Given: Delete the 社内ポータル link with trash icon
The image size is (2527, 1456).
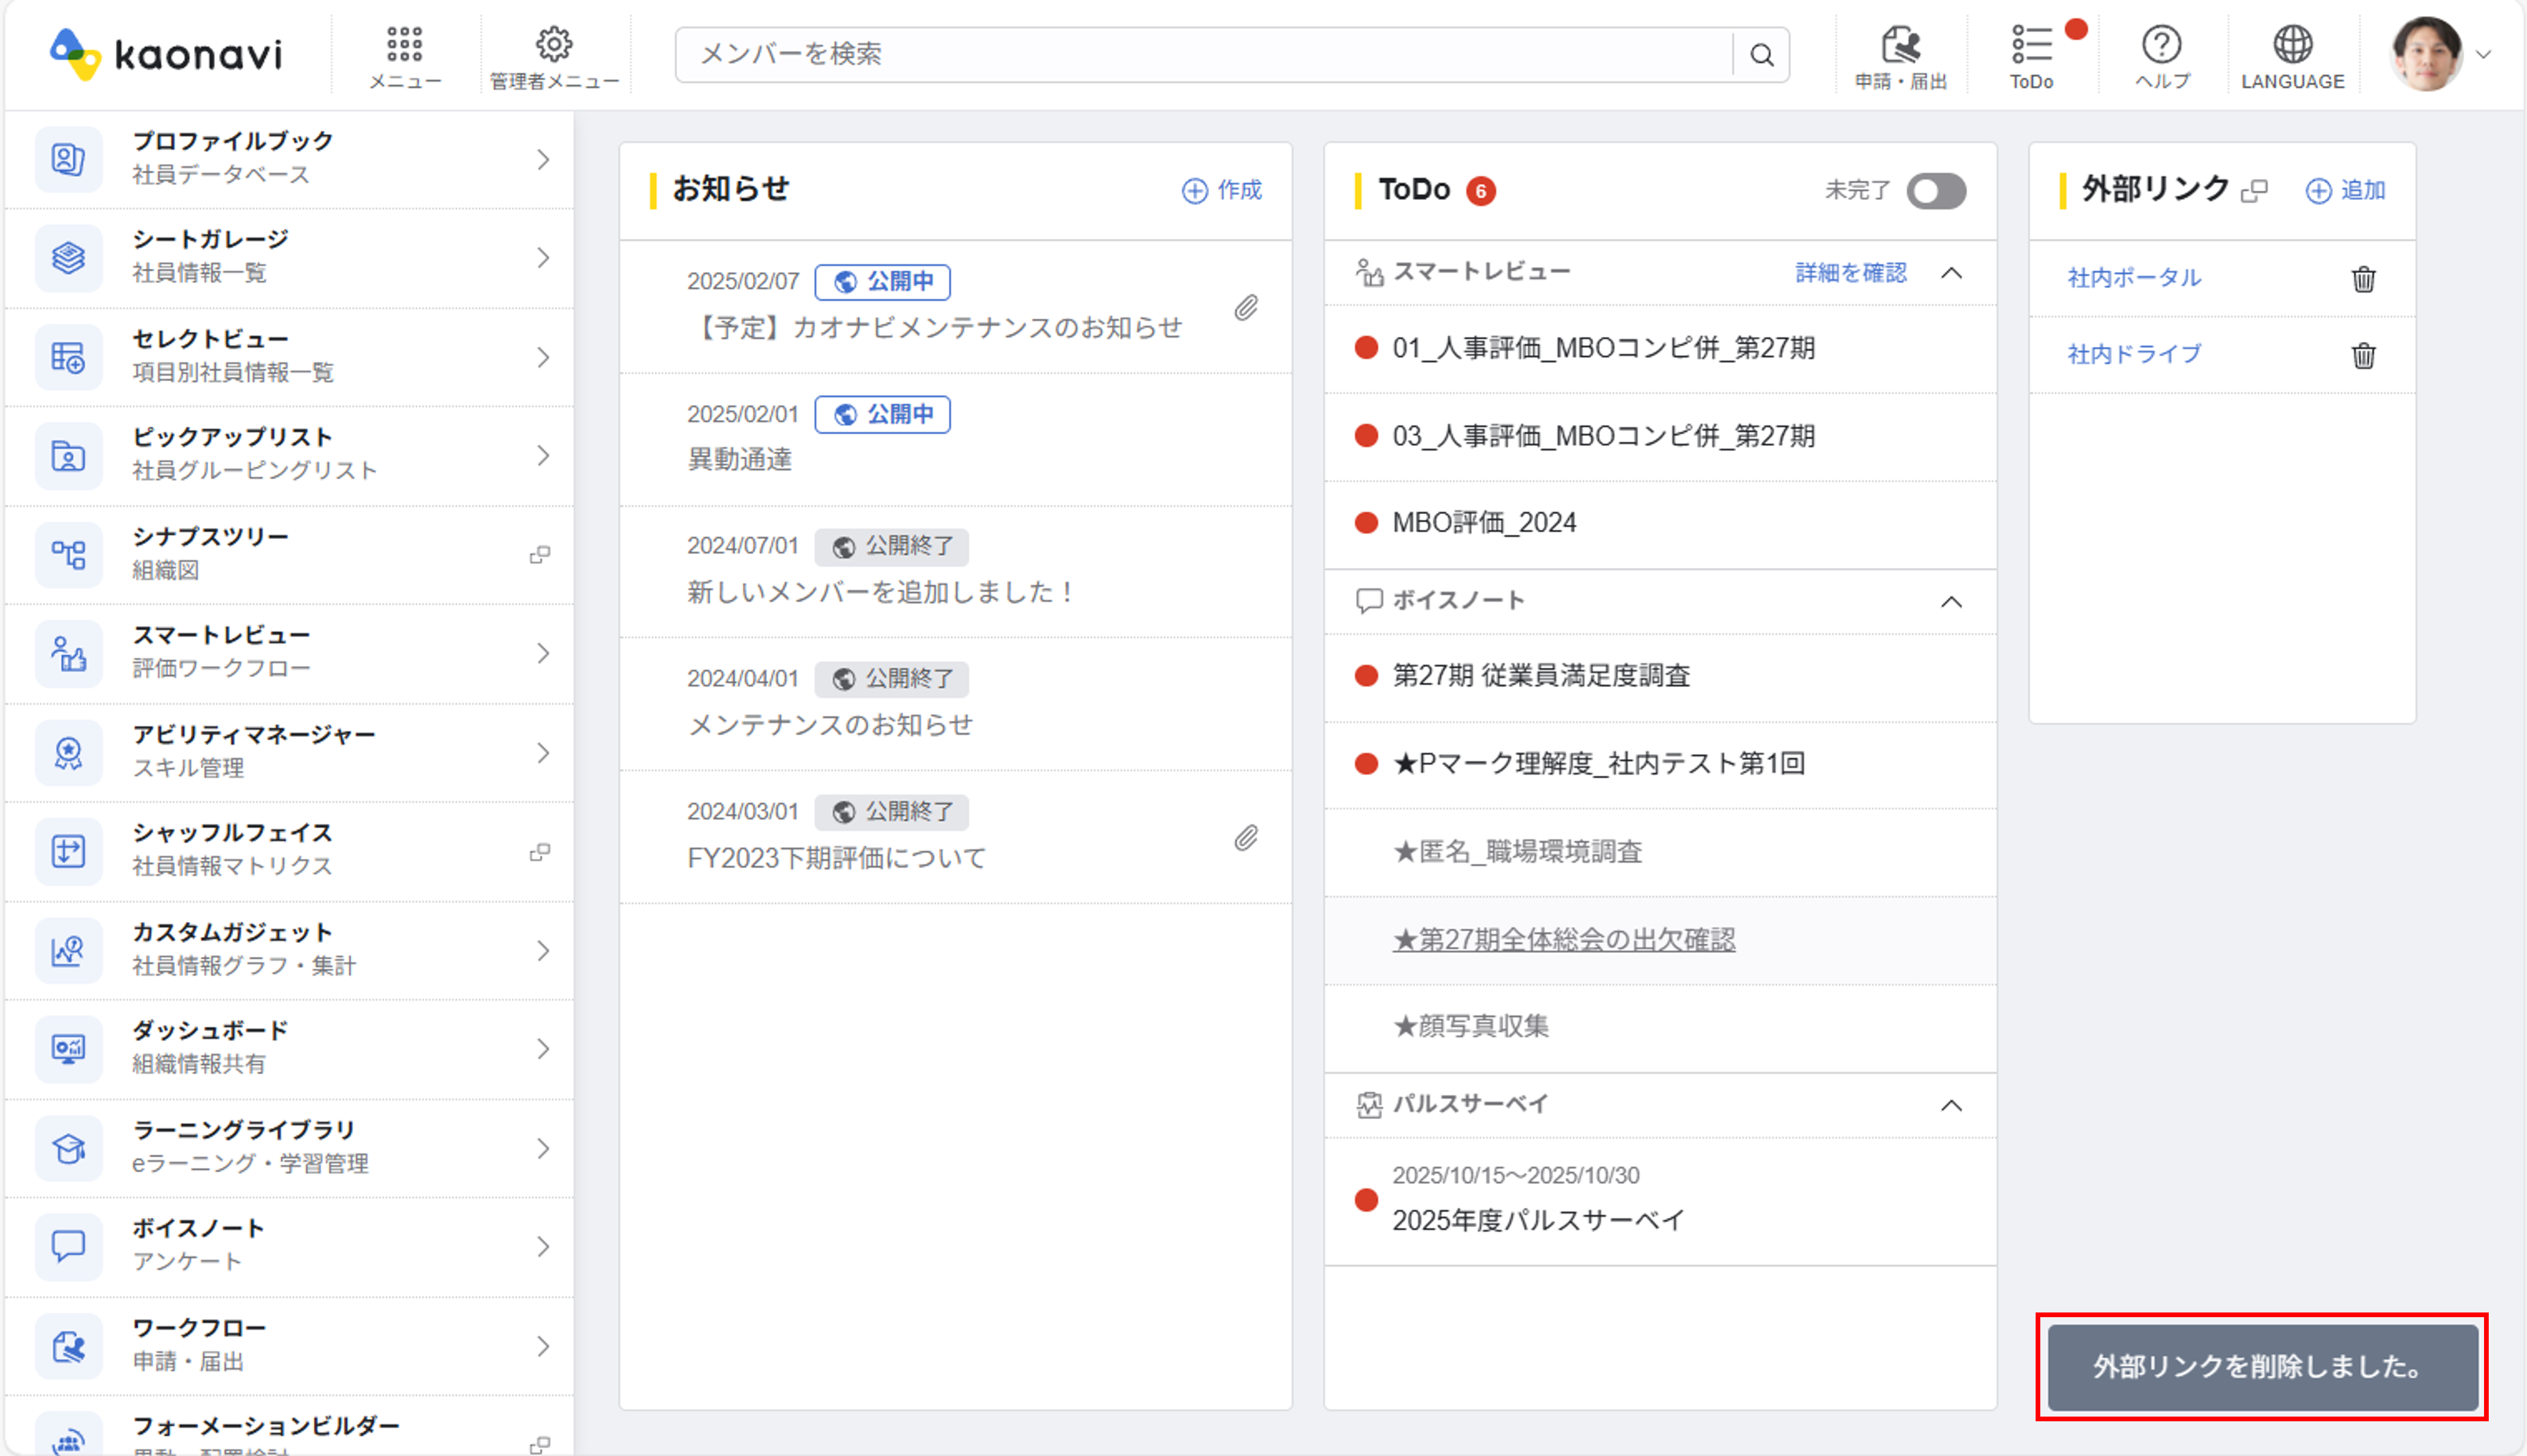Looking at the screenshot, I should [2363, 279].
